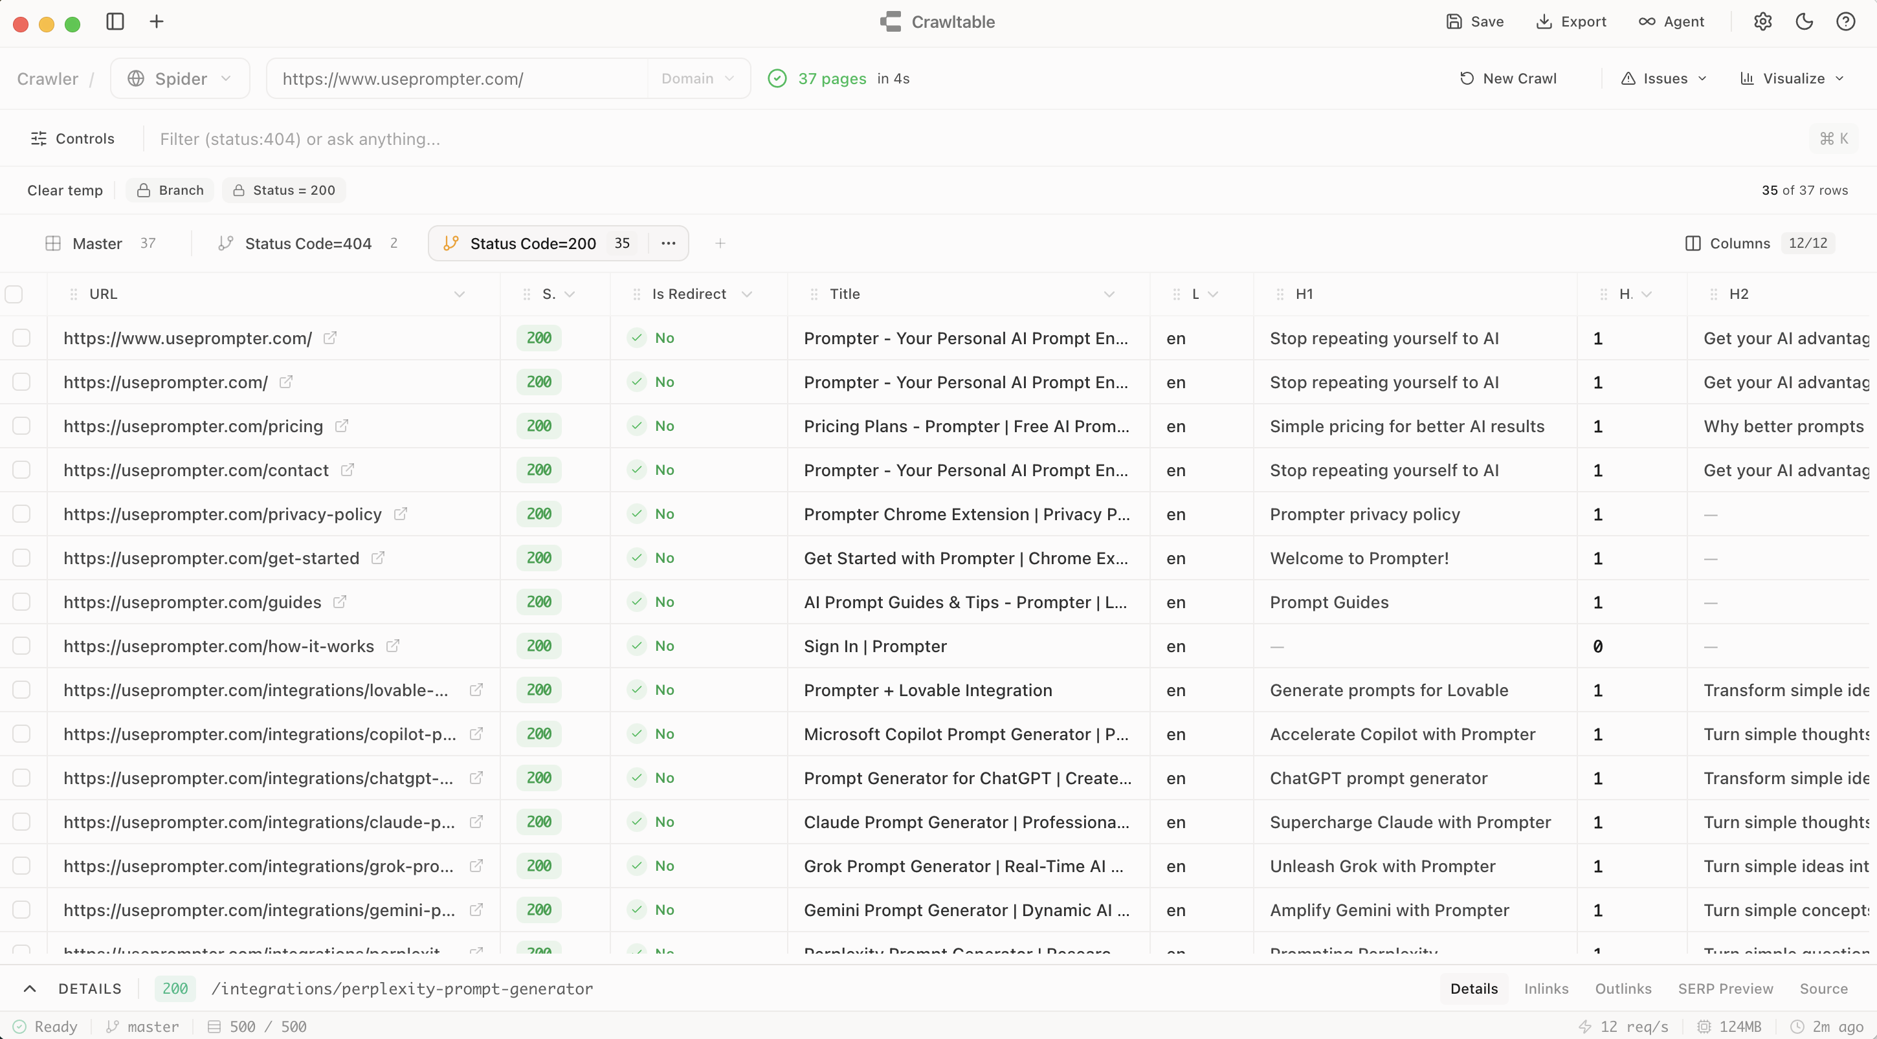Select checkbox for usepompter.com/contact row
The width and height of the screenshot is (1877, 1039).
(22, 470)
